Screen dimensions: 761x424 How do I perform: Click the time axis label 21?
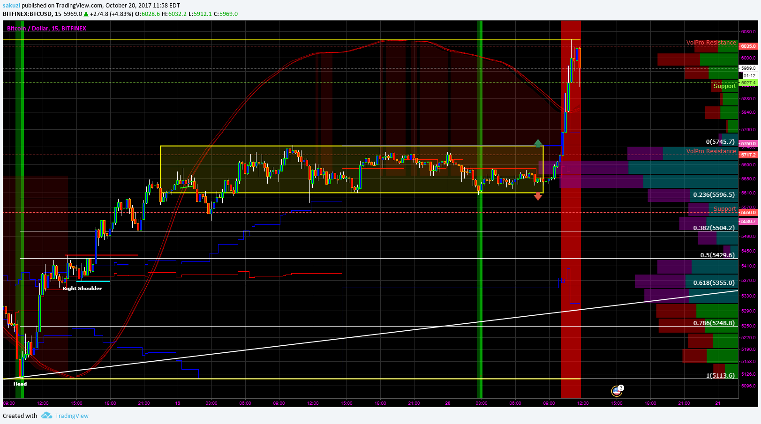coord(718,403)
